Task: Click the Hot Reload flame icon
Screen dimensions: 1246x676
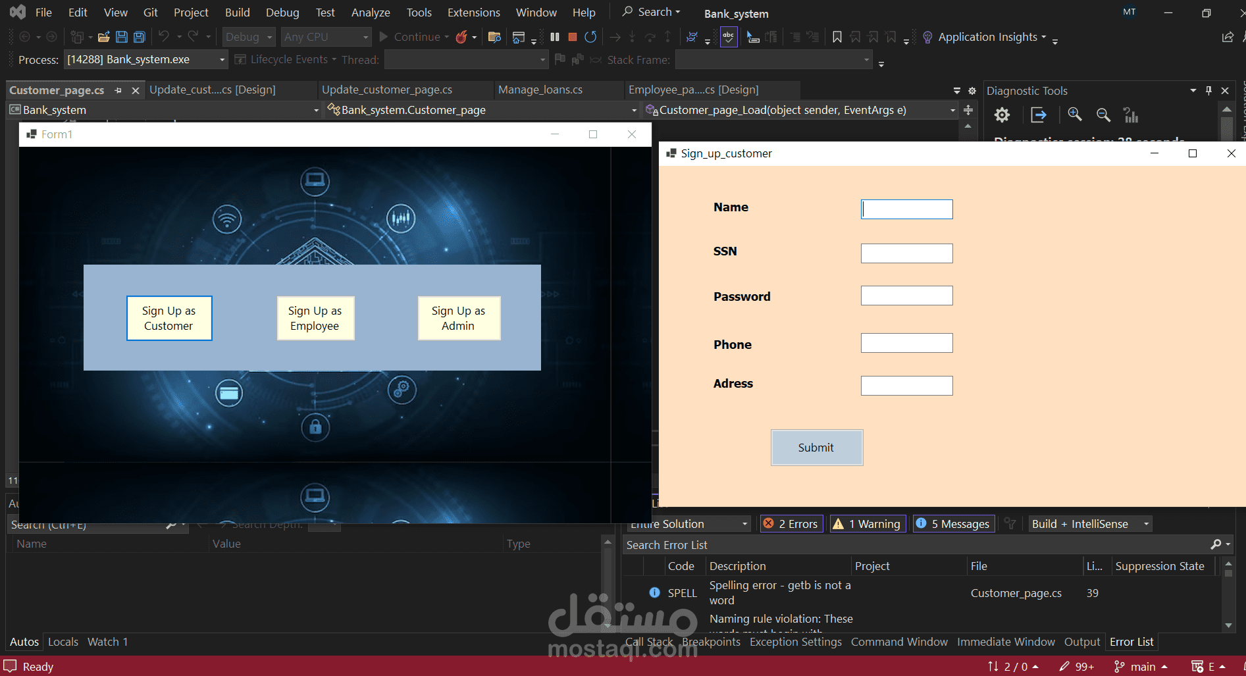Action: pyautogui.click(x=461, y=37)
